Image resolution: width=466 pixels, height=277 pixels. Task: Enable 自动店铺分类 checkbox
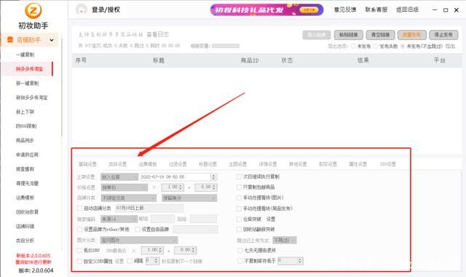click(x=79, y=208)
